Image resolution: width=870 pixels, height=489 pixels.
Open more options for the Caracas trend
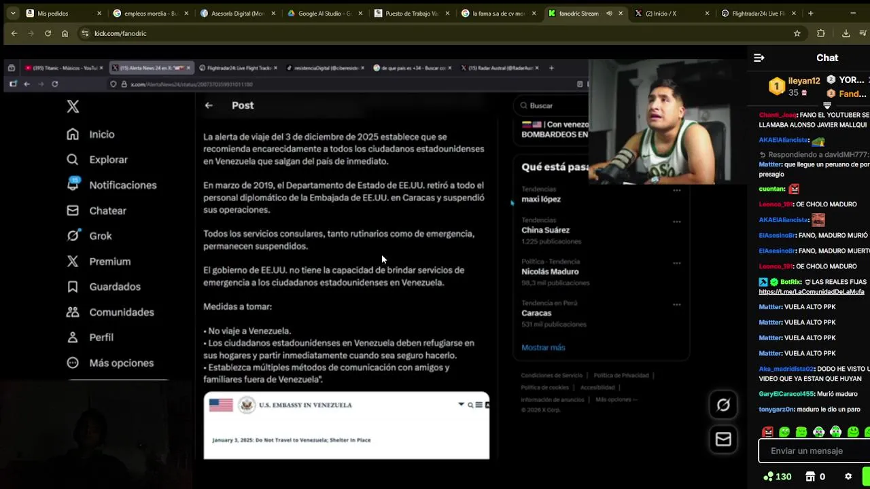tap(677, 304)
